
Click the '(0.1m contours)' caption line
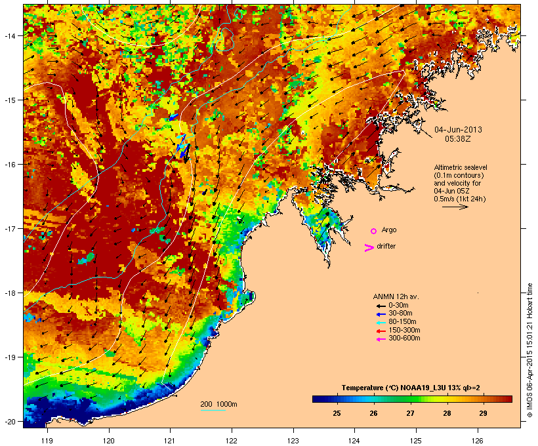coord(459,175)
